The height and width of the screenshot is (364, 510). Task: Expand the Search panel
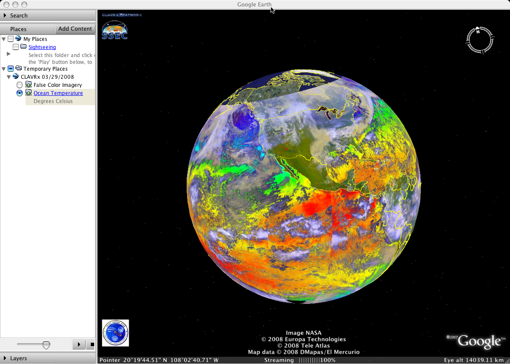pos(5,15)
